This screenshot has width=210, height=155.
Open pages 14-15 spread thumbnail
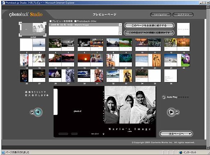tap(32, 60)
